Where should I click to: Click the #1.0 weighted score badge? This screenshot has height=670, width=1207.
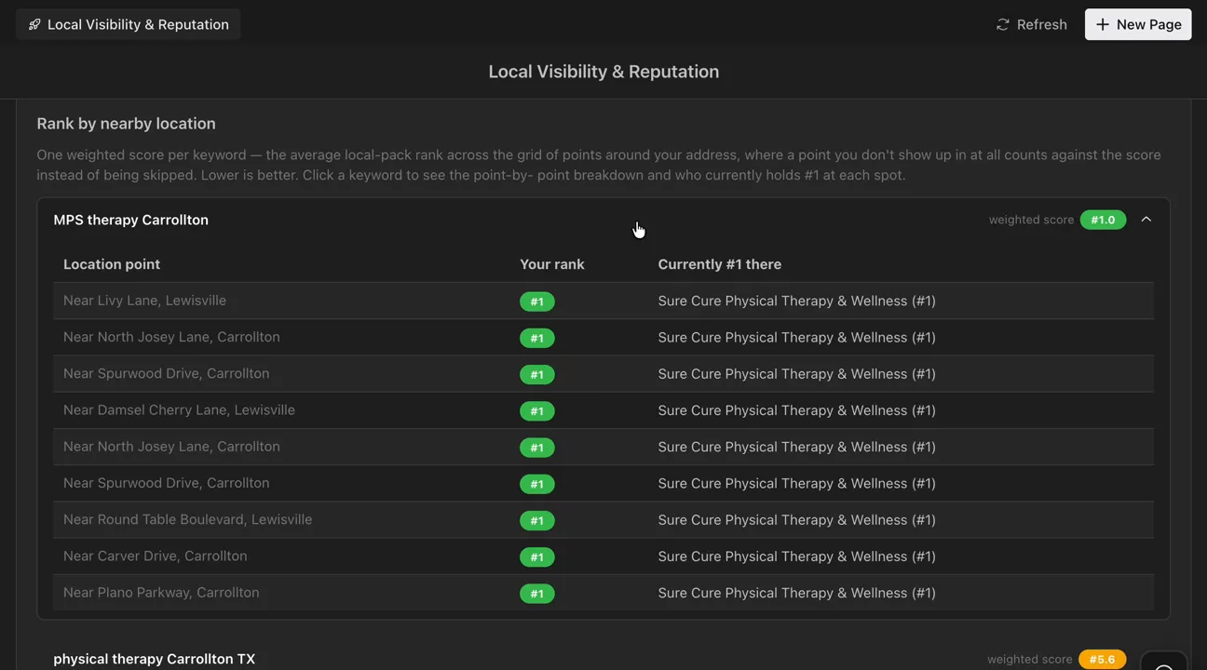[x=1103, y=220]
